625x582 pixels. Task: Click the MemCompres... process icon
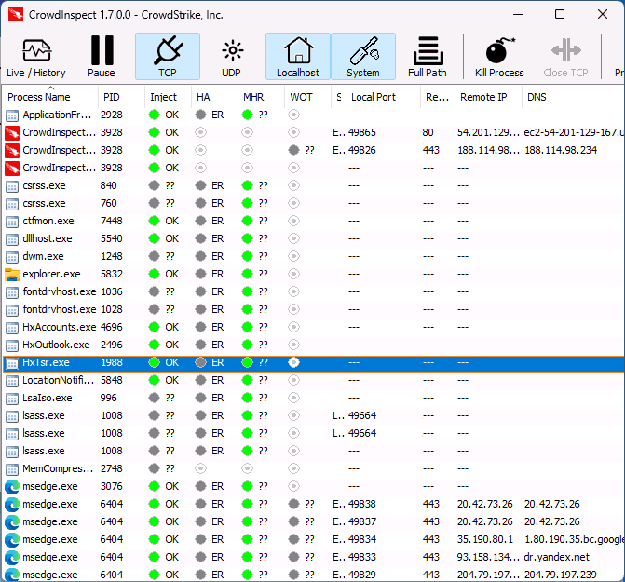(x=12, y=469)
